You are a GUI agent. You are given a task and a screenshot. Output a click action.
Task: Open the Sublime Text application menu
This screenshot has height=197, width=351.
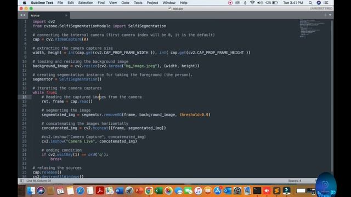[x=42, y=3]
